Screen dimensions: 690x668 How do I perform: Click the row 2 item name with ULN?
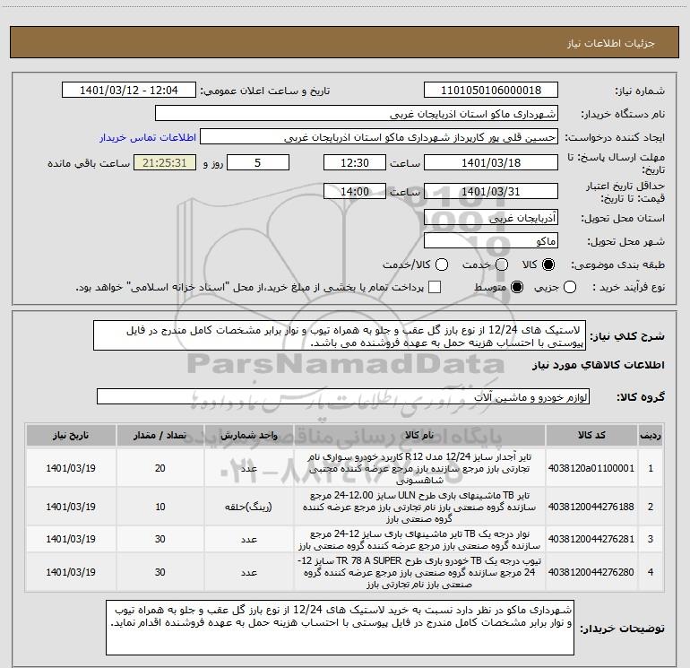pos(419,507)
